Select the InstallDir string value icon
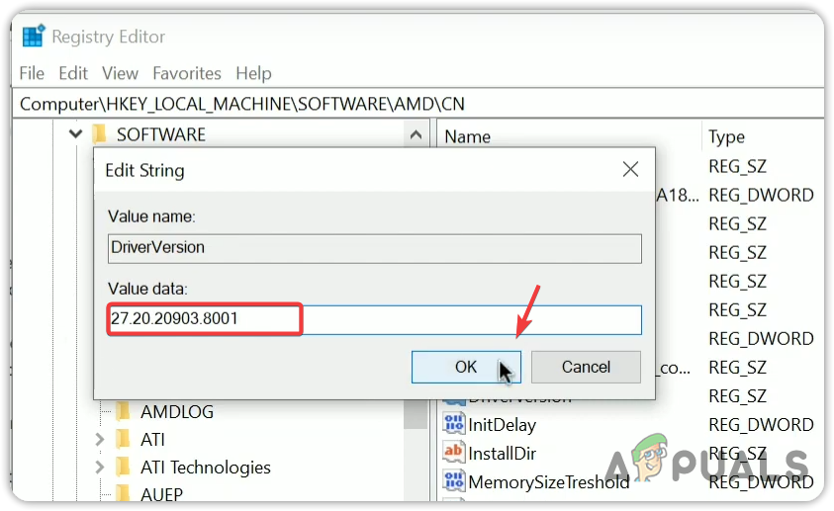 click(453, 453)
